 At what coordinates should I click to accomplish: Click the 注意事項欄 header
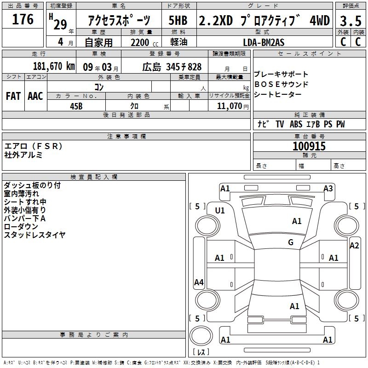pos(126,136)
